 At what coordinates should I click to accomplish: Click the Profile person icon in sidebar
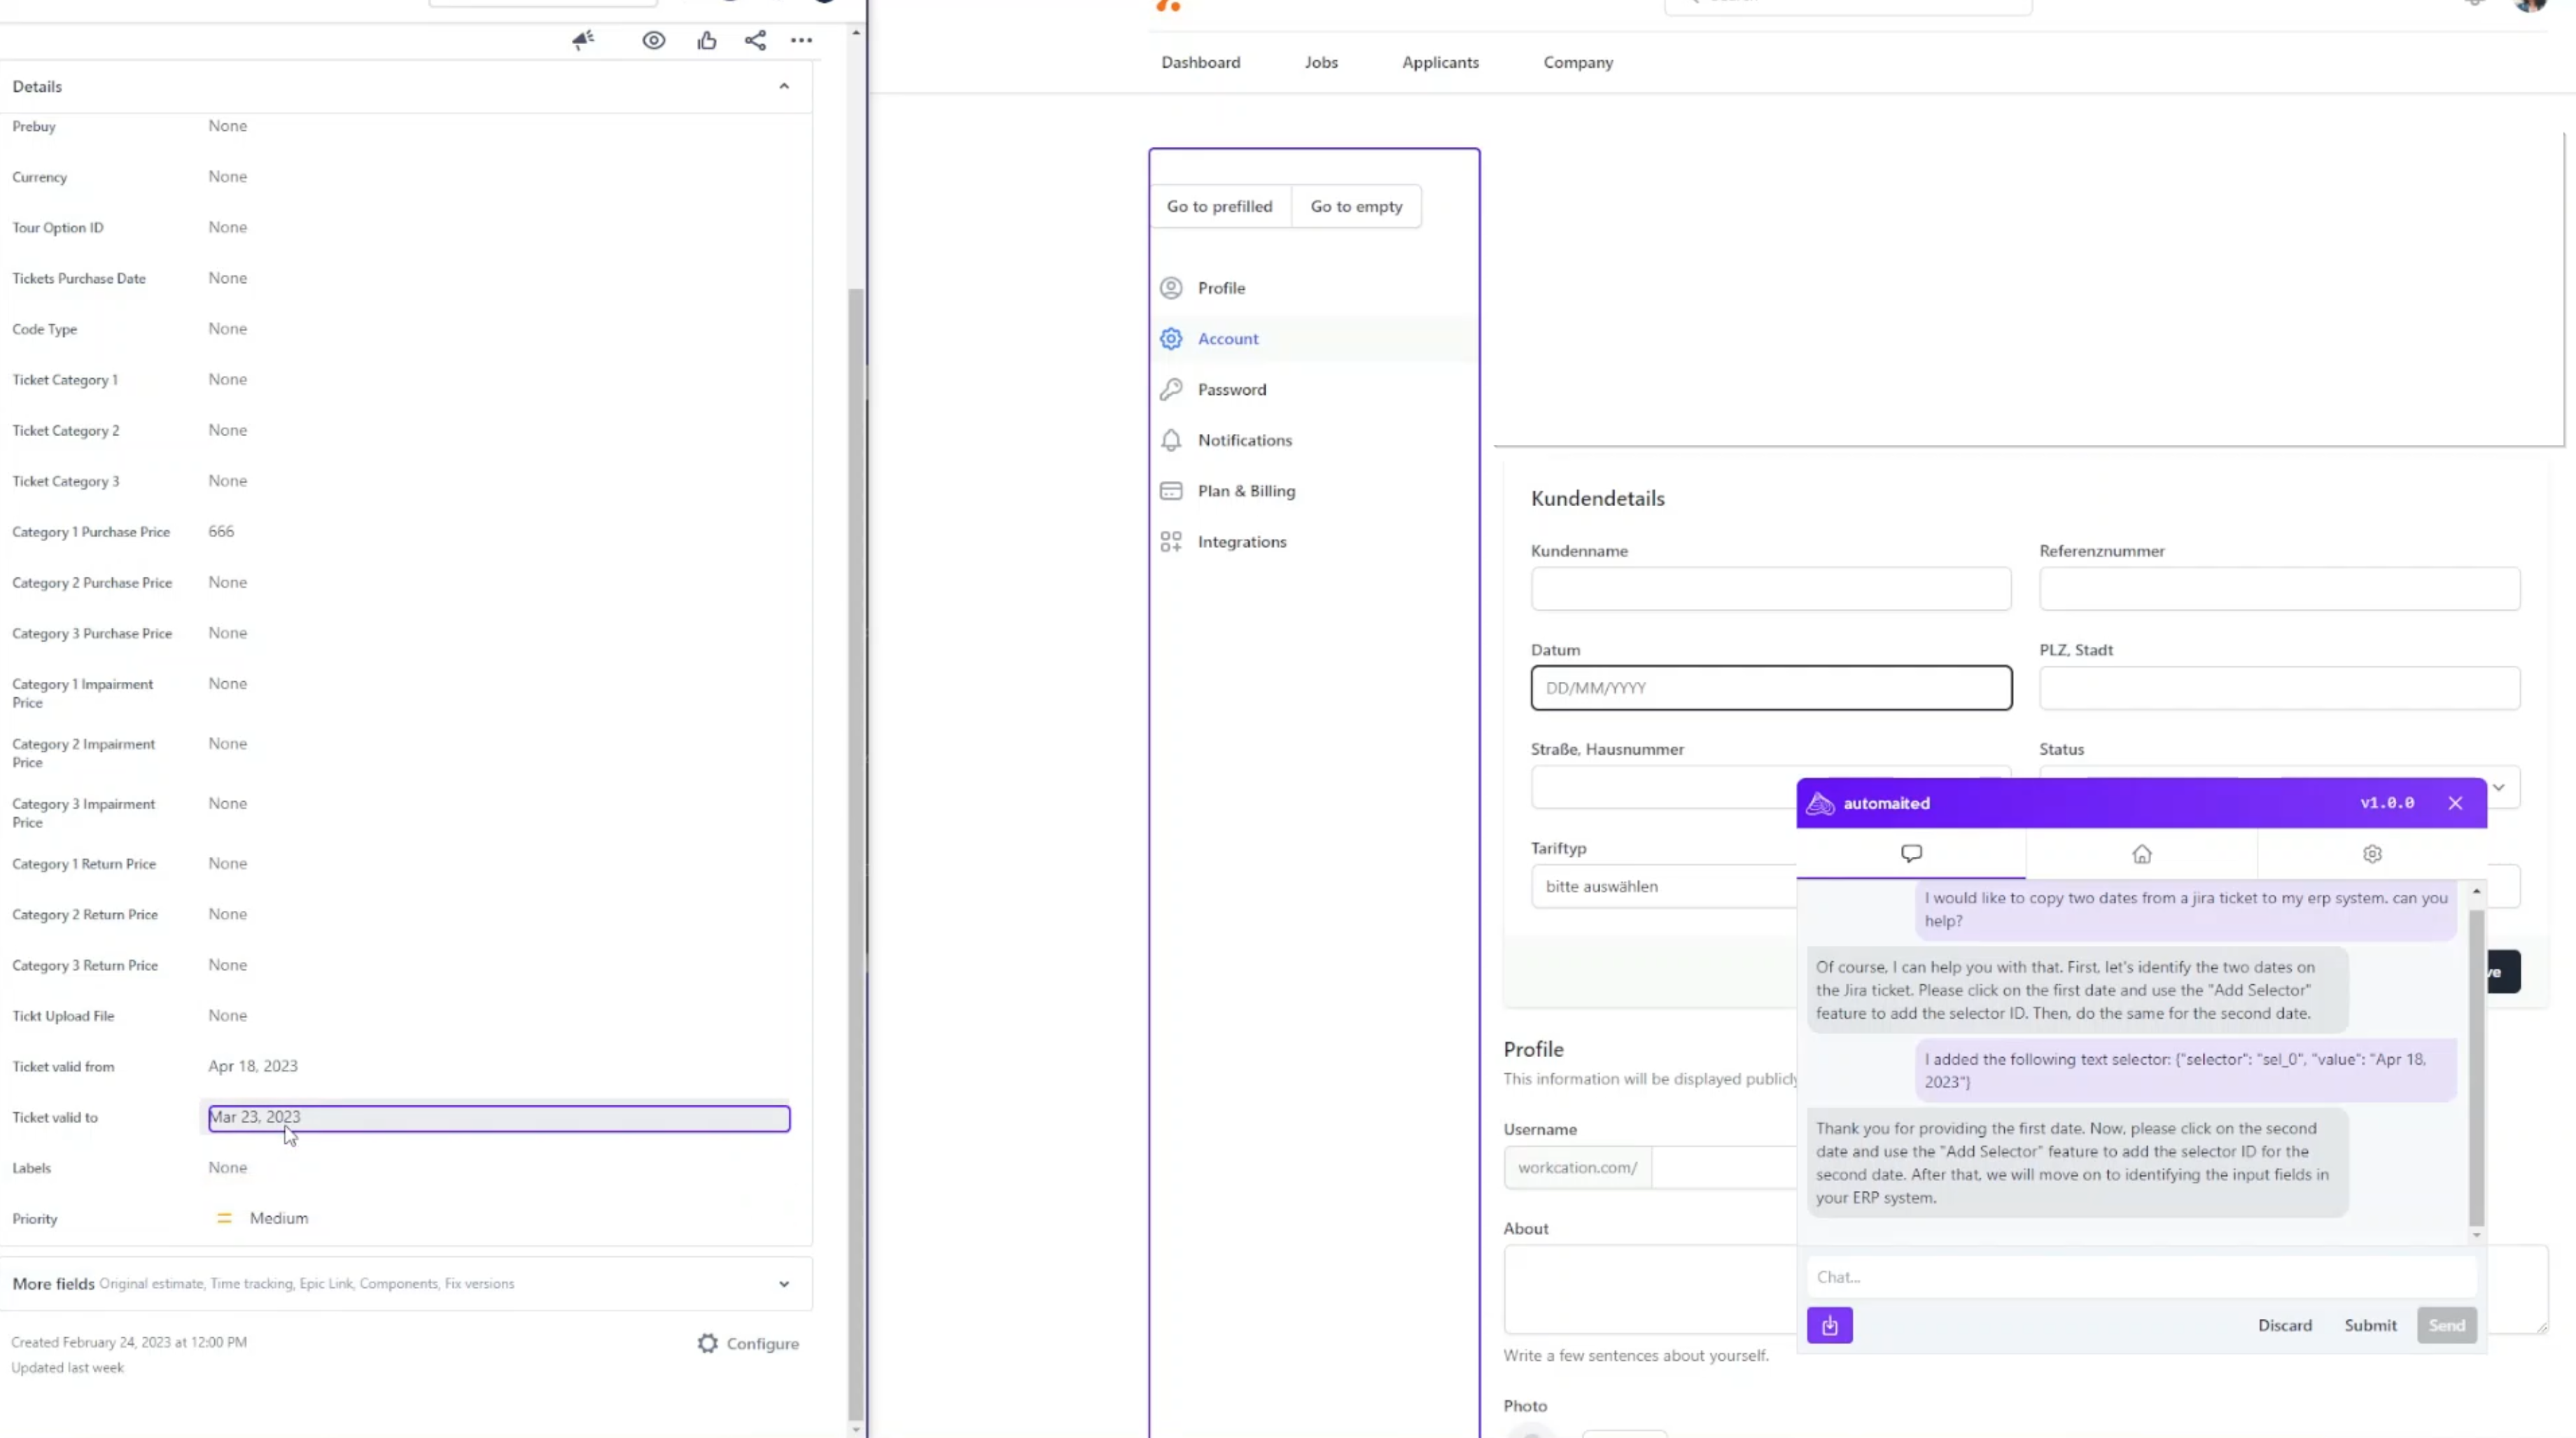click(1171, 288)
